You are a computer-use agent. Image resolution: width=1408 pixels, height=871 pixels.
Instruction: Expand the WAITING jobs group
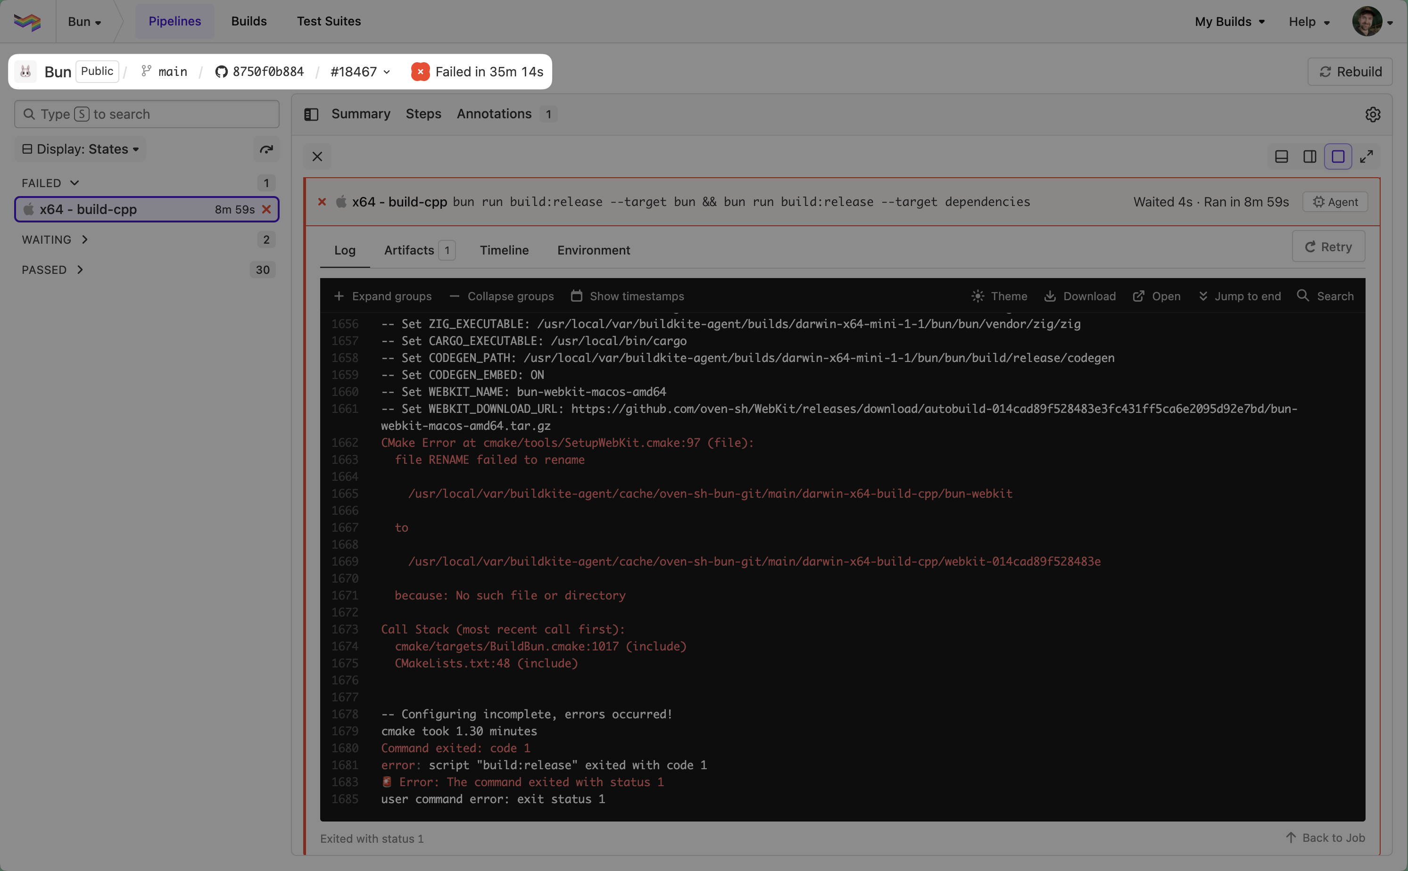[55, 239]
